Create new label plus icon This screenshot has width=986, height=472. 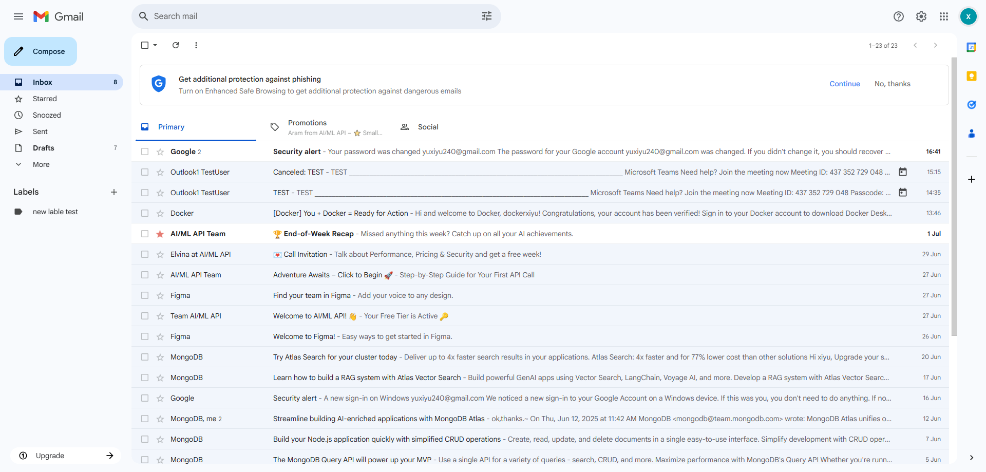point(114,192)
